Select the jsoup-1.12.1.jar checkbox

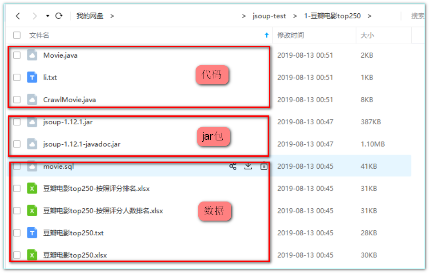pos(17,122)
